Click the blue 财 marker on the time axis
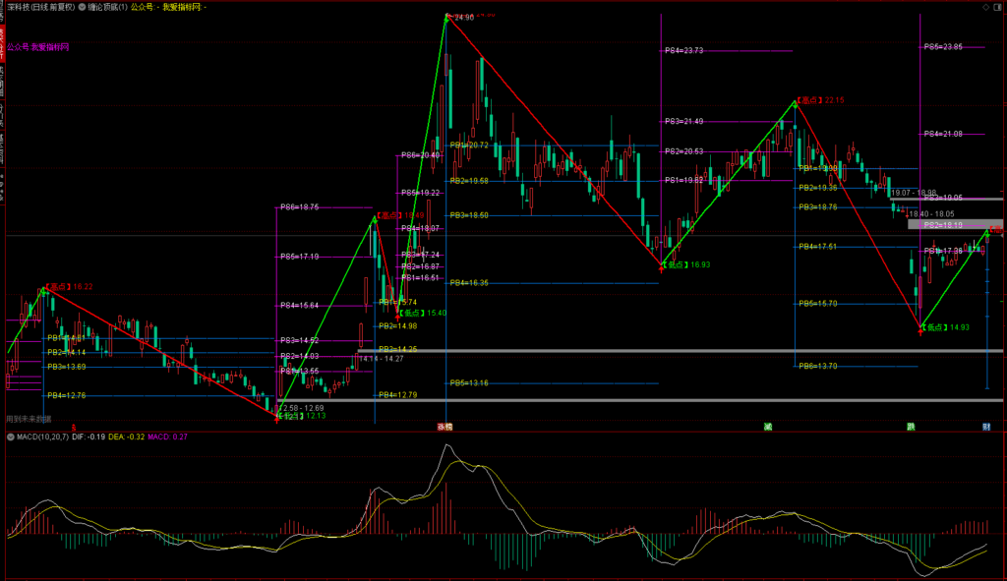The width and height of the screenshot is (1007, 581). (x=986, y=427)
